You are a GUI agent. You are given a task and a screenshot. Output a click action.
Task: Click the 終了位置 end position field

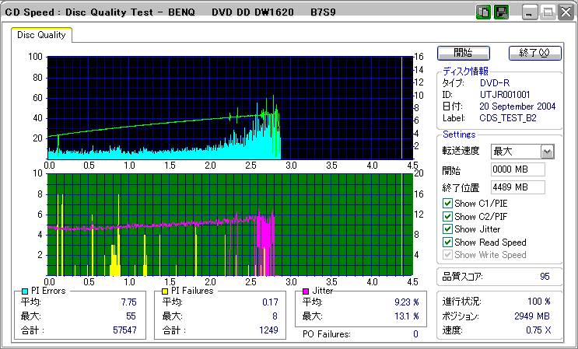(517, 187)
